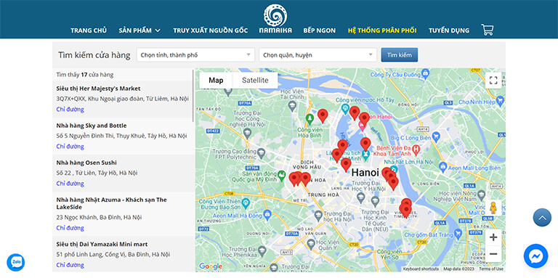The width and height of the screenshot is (558, 278).
Task: Click the Aeon Mall Long Biên marker
Action: pos(442,166)
